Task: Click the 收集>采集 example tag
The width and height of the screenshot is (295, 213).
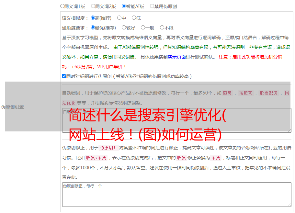Action: click(x=96, y=158)
